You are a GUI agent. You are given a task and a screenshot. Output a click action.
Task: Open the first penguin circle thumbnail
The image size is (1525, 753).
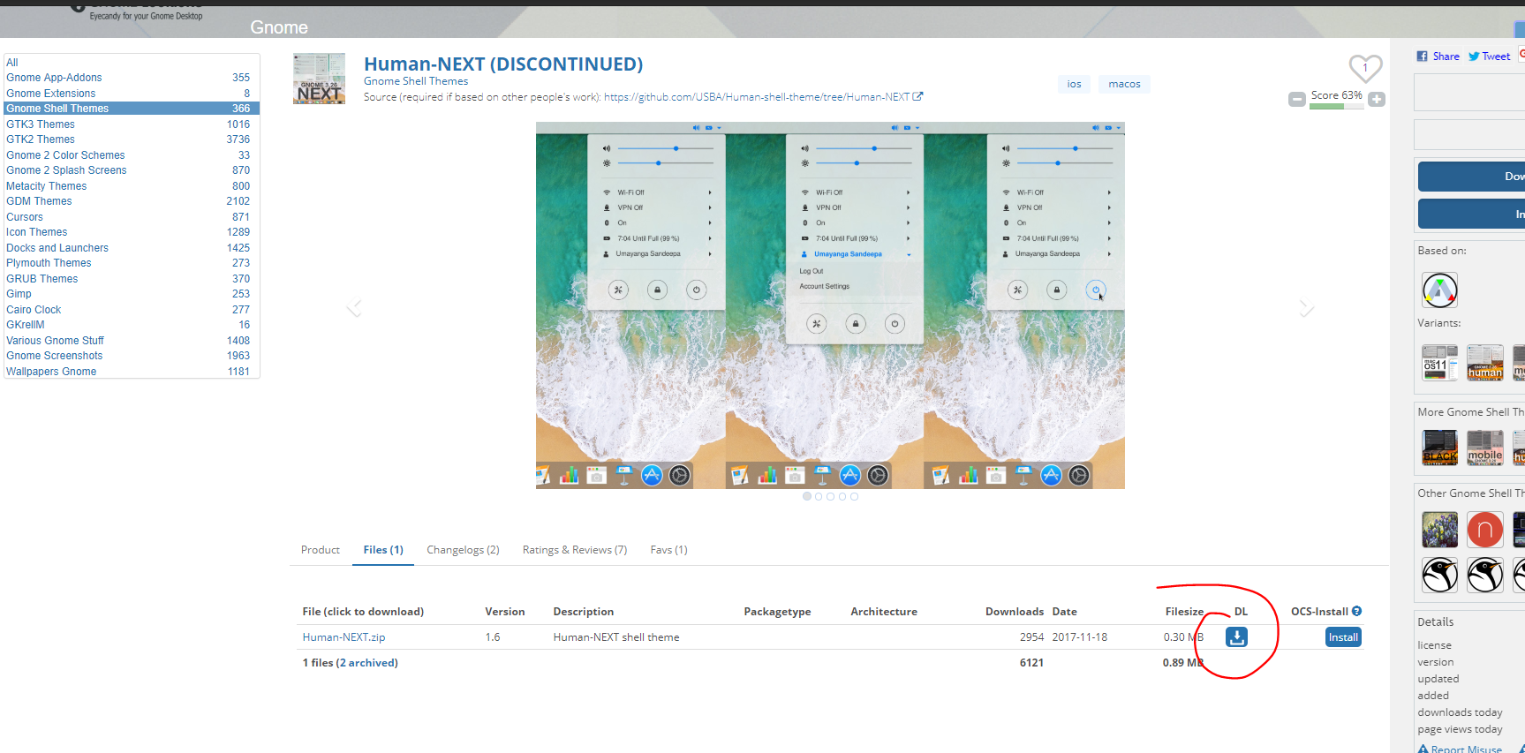click(x=1439, y=575)
